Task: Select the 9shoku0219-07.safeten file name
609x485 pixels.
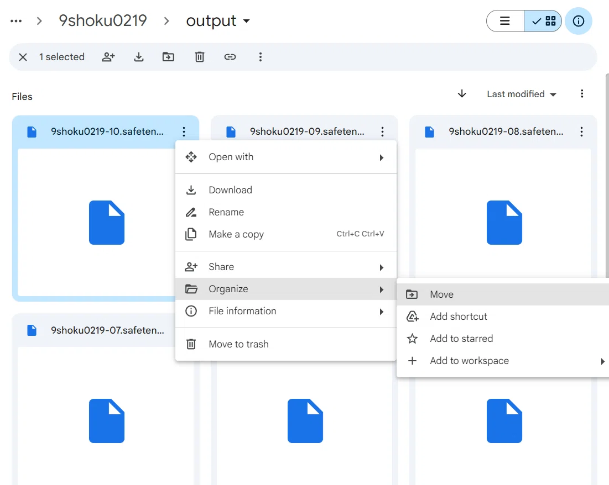Action: tap(108, 330)
